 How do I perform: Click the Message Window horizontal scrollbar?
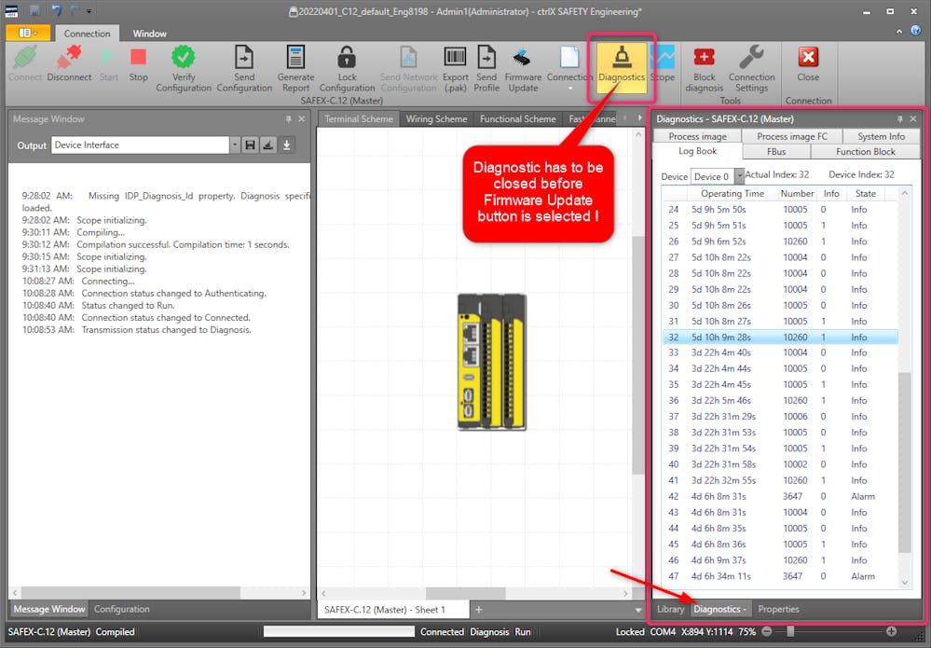click(x=130, y=593)
